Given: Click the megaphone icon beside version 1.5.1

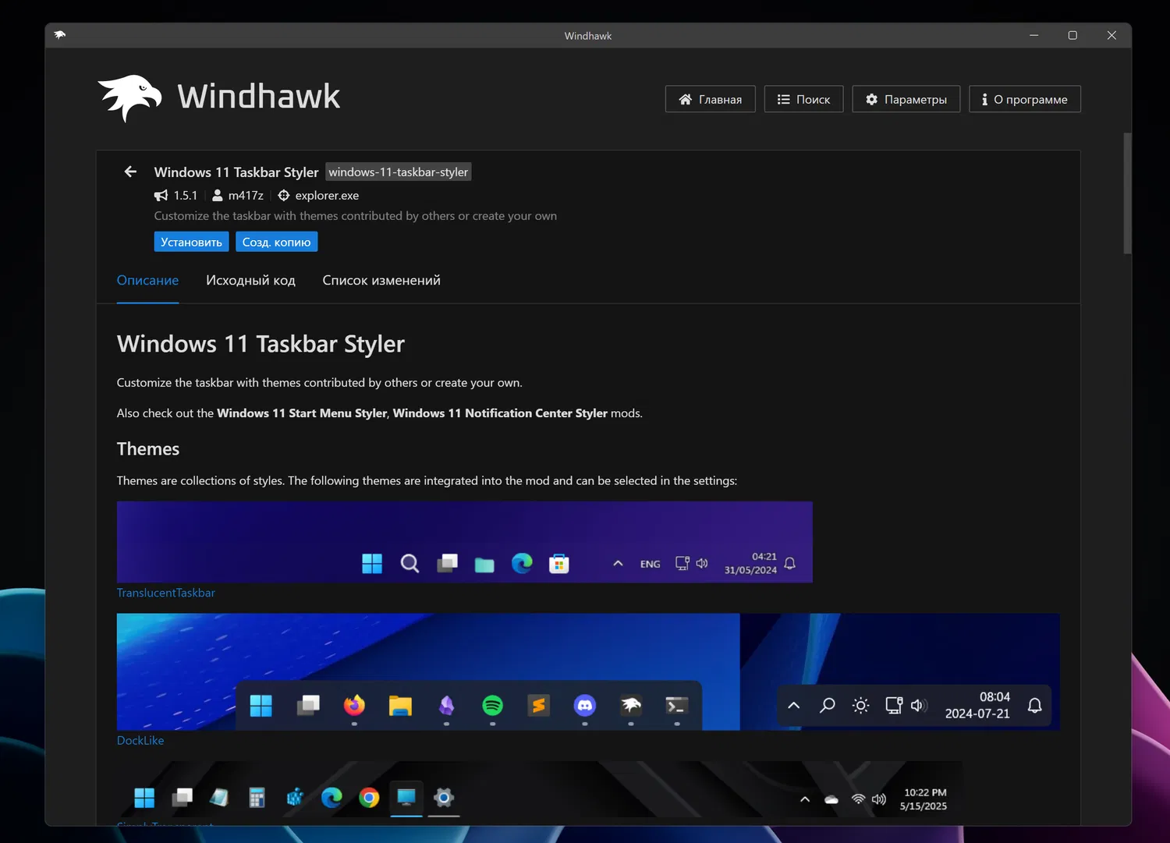Looking at the screenshot, I should (x=161, y=196).
